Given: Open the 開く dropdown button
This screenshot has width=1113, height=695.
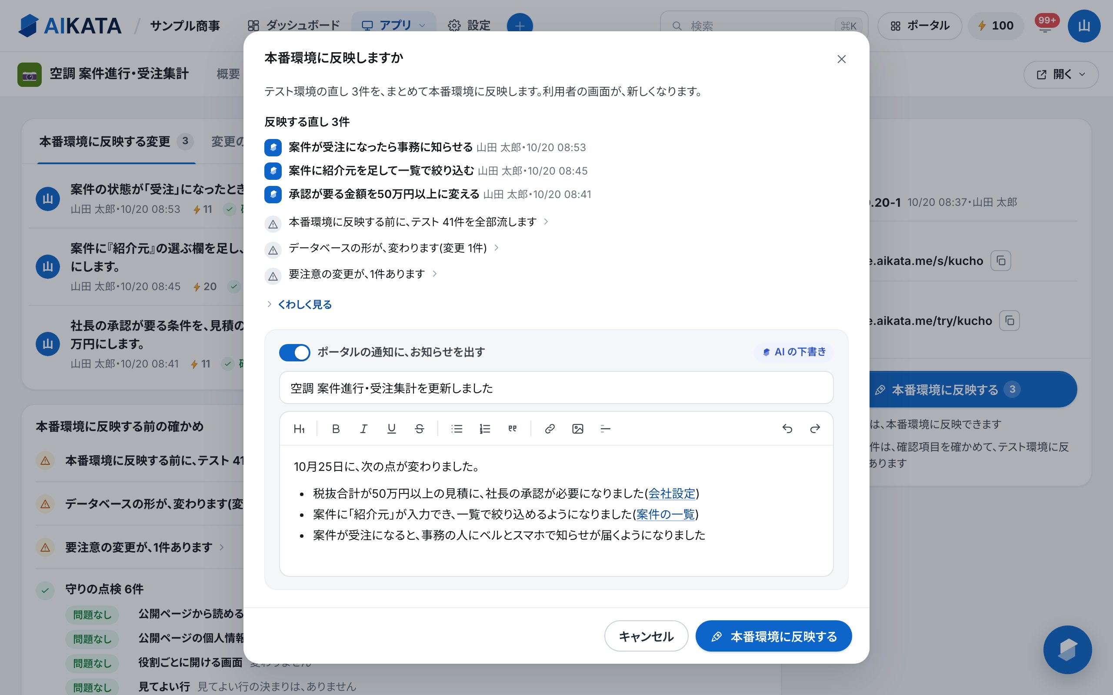Looking at the screenshot, I should coord(1061,74).
